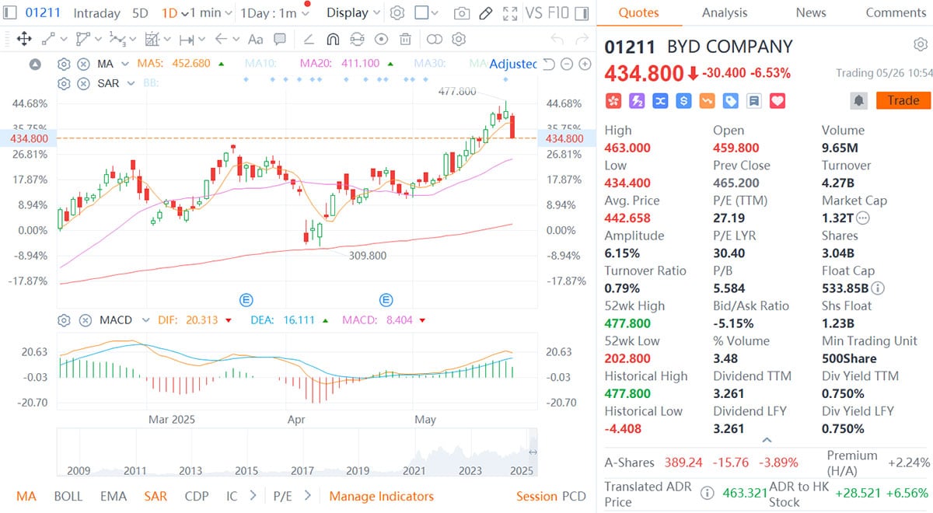
Task: Click the notification bell icon
Action: point(858,100)
